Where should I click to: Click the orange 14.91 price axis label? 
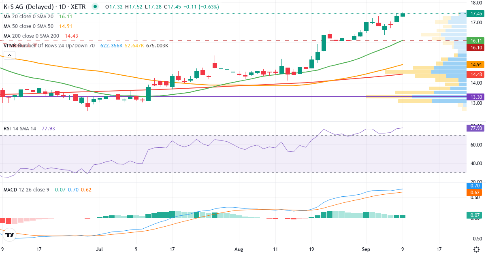tap(475, 64)
